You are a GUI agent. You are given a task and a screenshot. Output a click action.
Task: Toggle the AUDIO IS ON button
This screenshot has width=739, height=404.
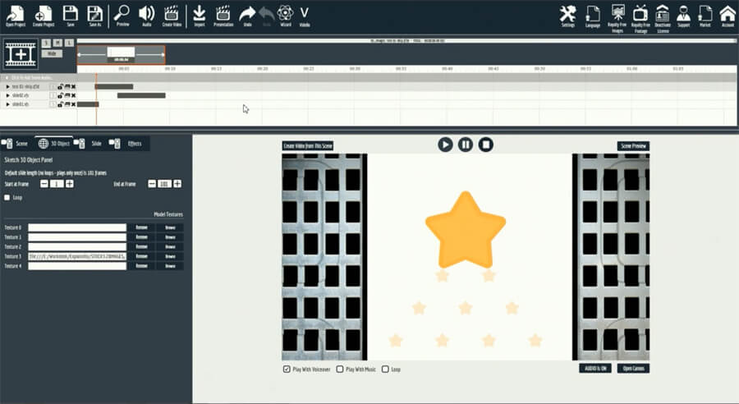[596, 368]
